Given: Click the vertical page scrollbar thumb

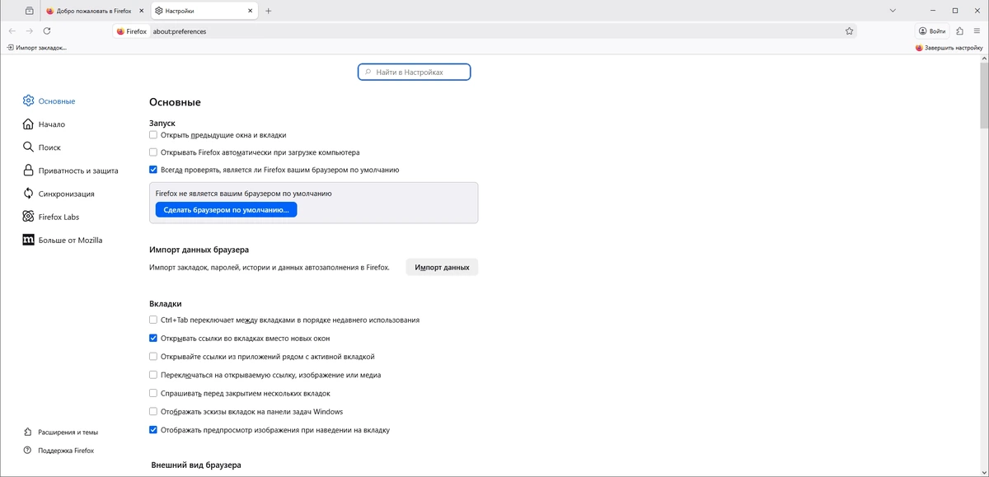Looking at the screenshot, I should click(x=984, y=95).
